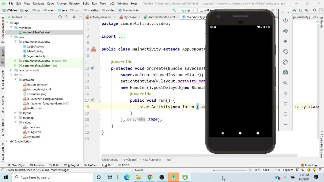Expand the mipmap folder

pos(15,118)
